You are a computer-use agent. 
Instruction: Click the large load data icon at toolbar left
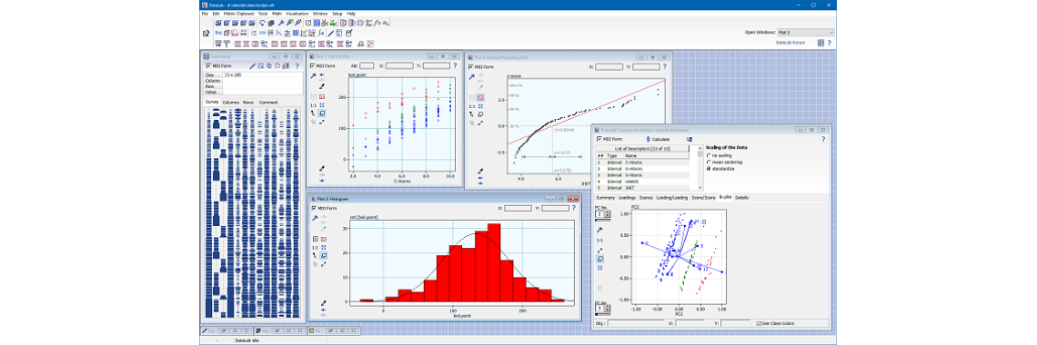pos(206,33)
